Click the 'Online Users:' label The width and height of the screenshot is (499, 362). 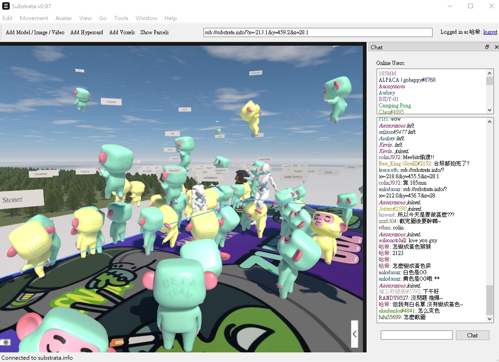[x=390, y=63]
